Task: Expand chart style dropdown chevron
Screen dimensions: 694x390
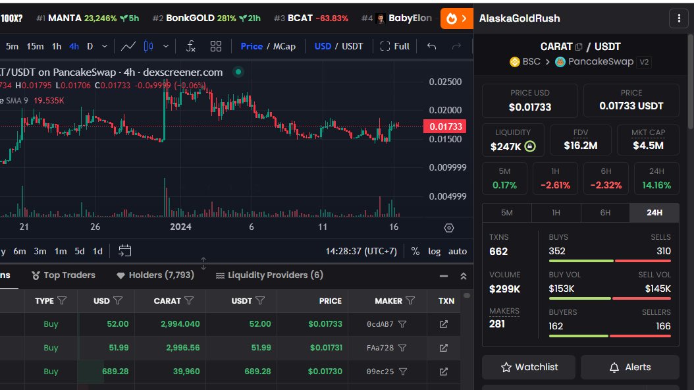Action: (x=165, y=46)
